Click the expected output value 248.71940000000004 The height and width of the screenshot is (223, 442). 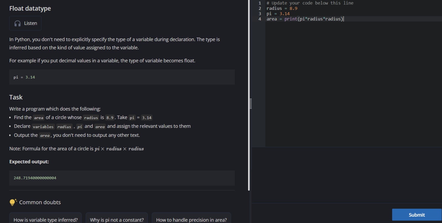[x=35, y=178]
